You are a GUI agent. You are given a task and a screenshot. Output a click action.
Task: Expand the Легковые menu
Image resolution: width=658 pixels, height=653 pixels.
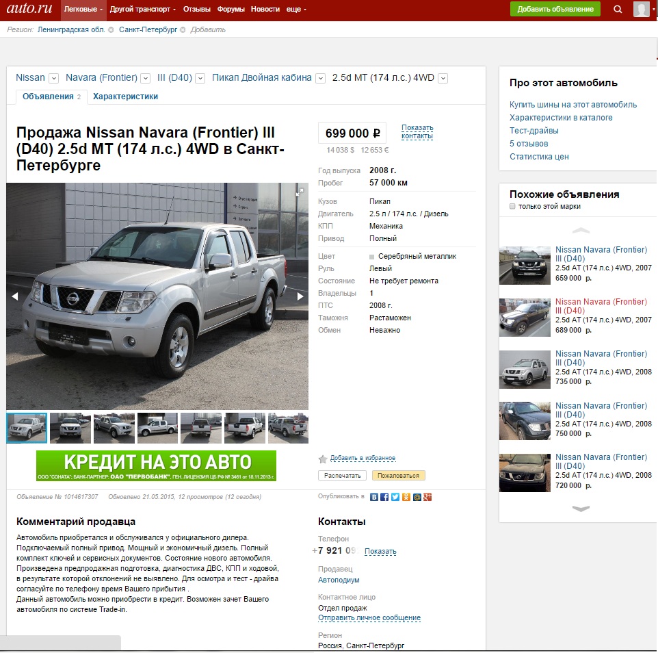(83, 9)
